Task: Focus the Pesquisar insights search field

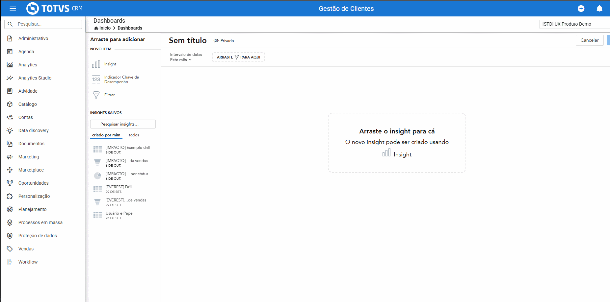Action: click(123, 124)
